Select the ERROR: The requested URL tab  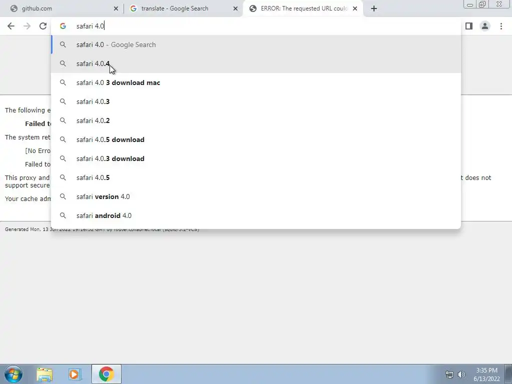(x=303, y=8)
